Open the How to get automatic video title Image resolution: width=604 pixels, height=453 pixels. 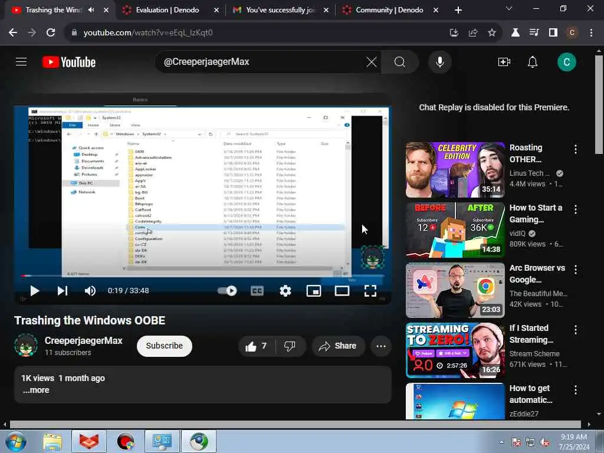tap(531, 393)
